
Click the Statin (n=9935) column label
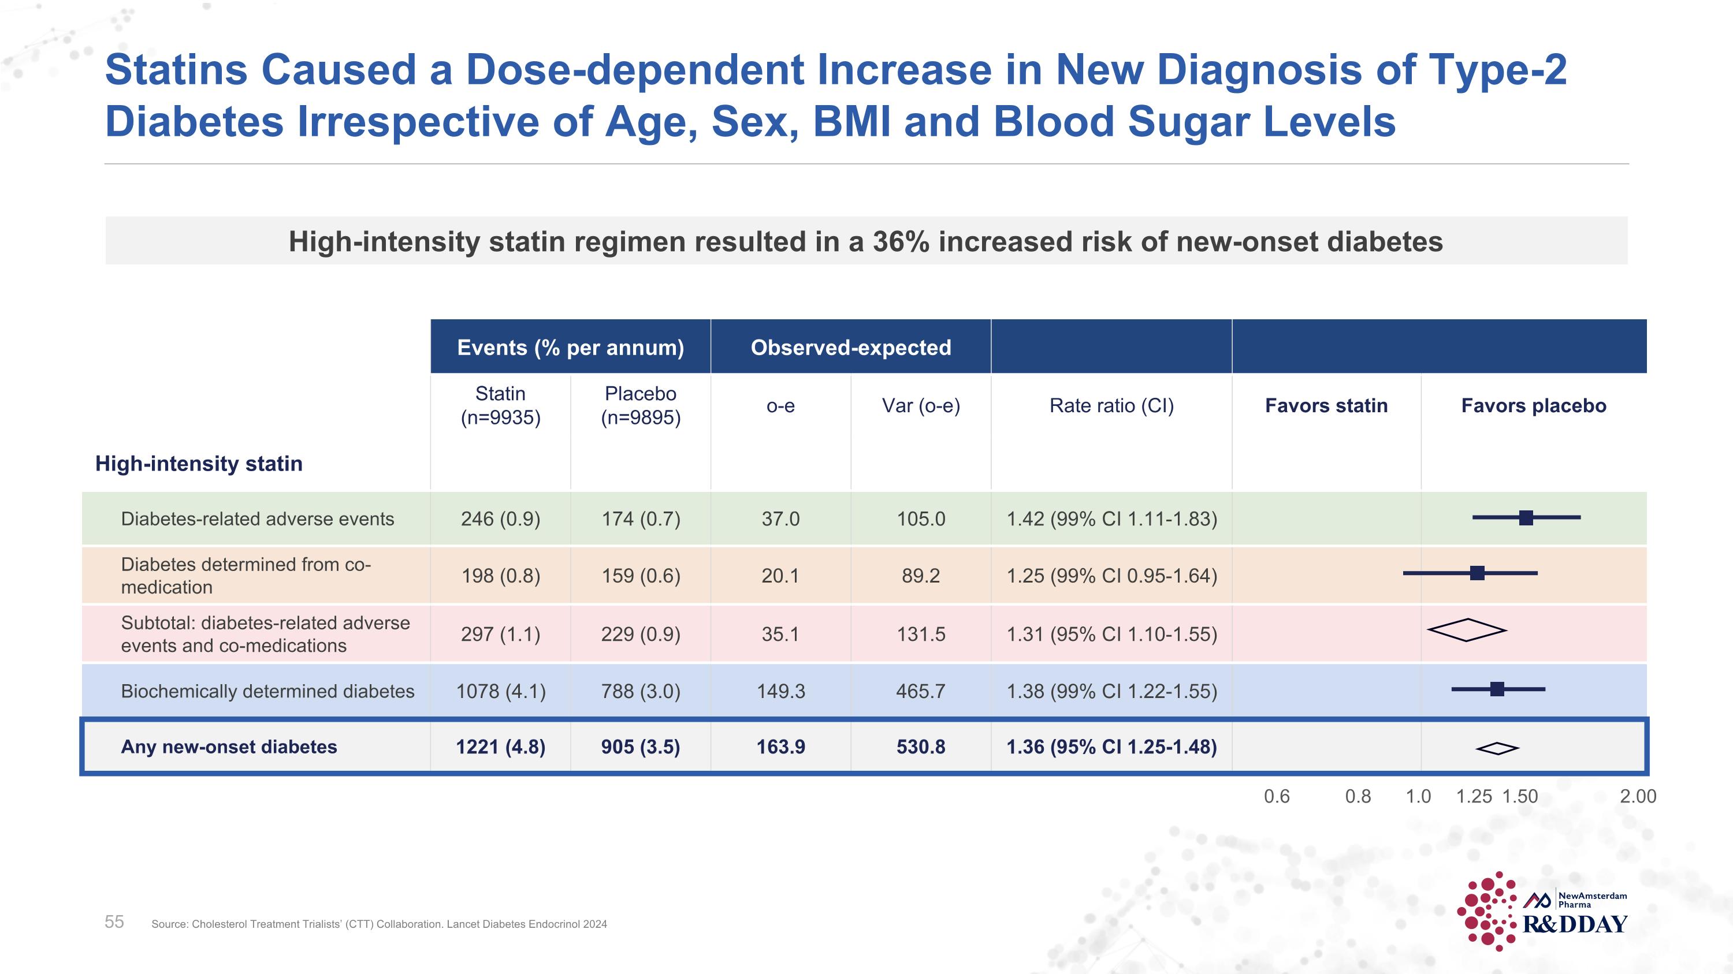(x=500, y=405)
